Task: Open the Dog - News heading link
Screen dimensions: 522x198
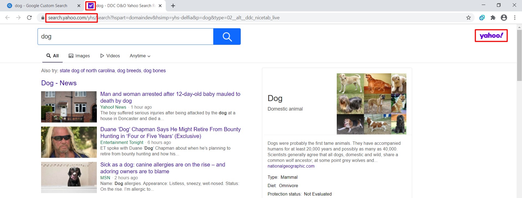Action: 59,83
